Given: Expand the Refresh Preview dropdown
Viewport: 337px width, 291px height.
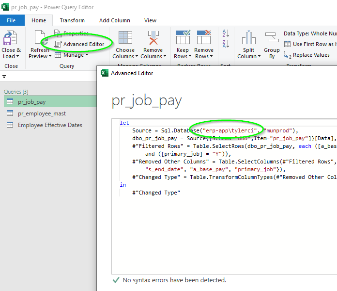Looking at the screenshot, I should click(x=50, y=56).
